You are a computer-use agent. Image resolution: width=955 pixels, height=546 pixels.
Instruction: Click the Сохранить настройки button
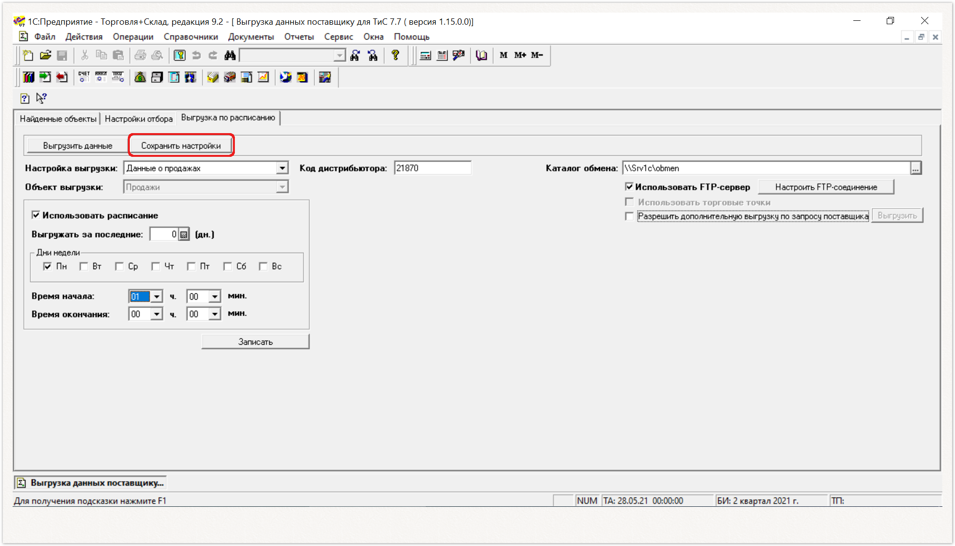tap(181, 146)
